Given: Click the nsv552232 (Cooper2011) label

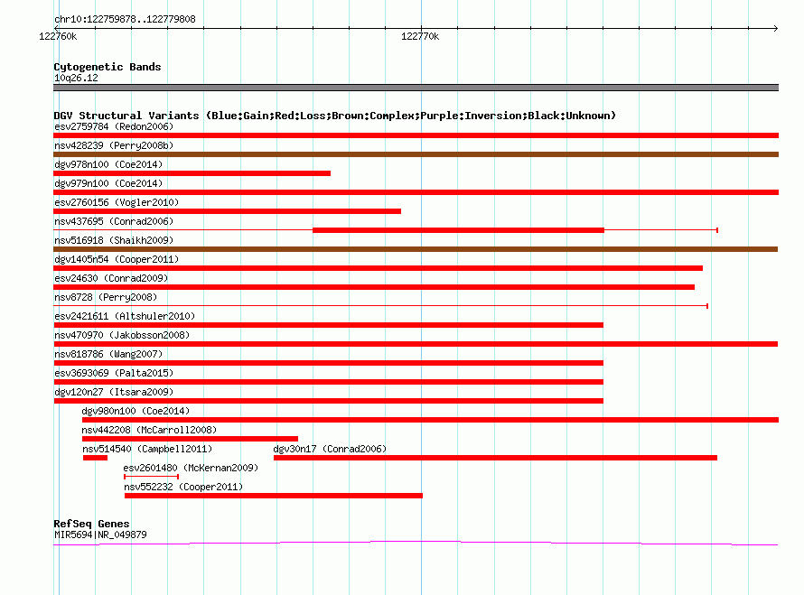Looking at the screenshot, I should 183,487.
